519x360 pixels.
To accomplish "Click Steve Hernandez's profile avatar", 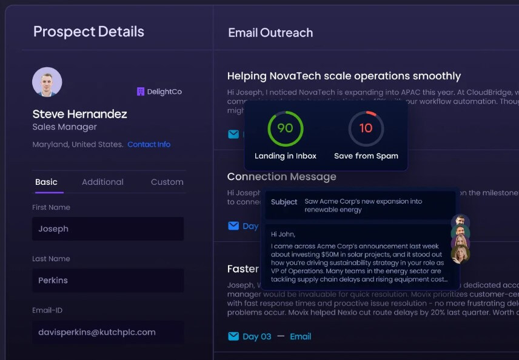I will tap(47, 82).
